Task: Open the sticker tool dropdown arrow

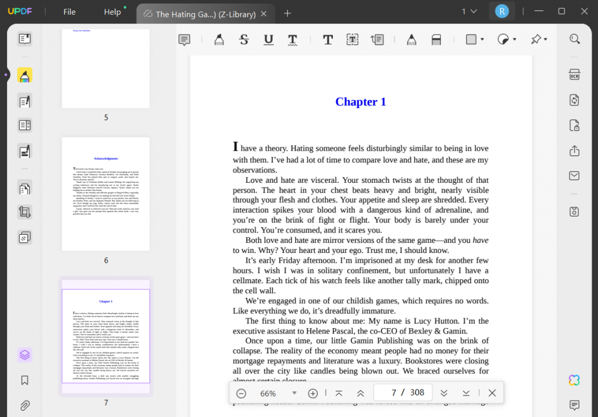Action: [513, 39]
